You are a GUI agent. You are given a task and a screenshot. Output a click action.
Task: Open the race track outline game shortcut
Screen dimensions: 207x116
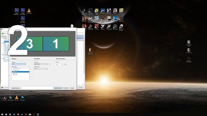(x=121, y=18)
